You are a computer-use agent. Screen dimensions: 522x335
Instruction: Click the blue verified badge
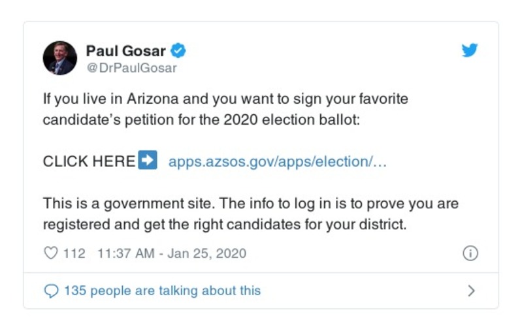click(x=178, y=50)
